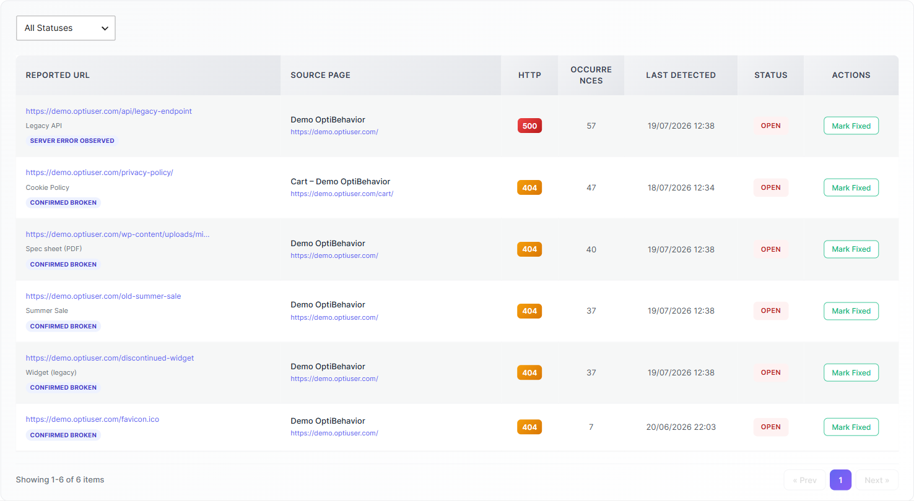Click the Cart – Demo OptiBehavior title
The width and height of the screenshot is (914, 501).
[x=341, y=181]
